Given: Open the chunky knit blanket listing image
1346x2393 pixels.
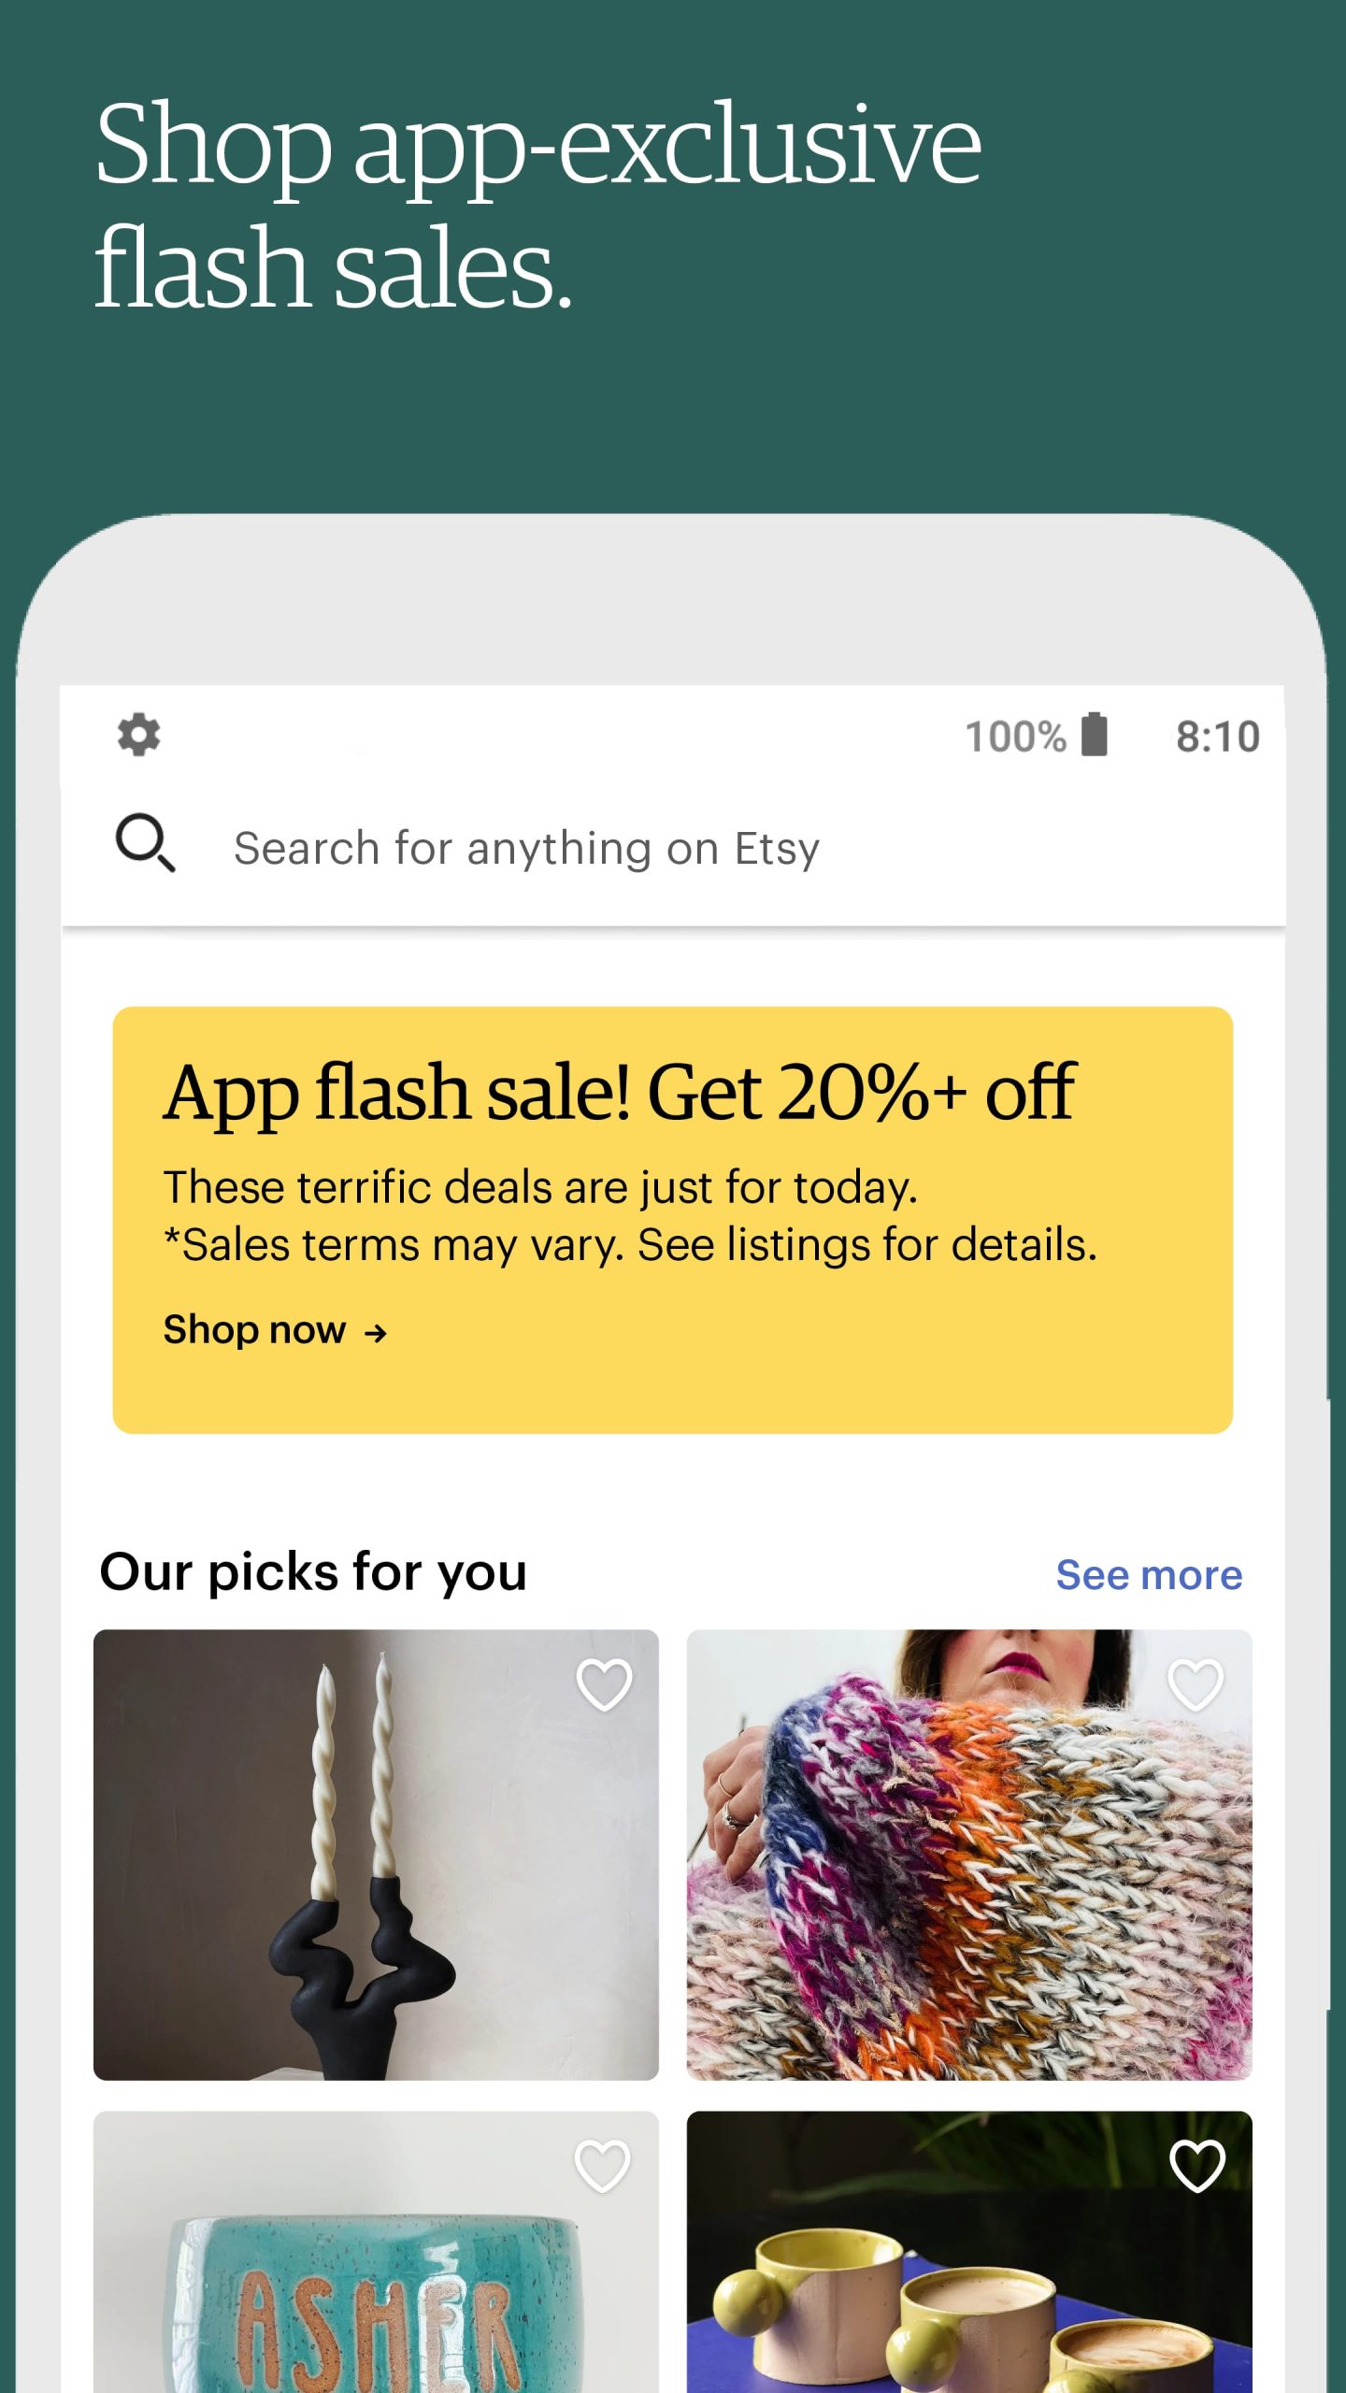Looking at the screenshot, I should click(x=969, y=1855).
